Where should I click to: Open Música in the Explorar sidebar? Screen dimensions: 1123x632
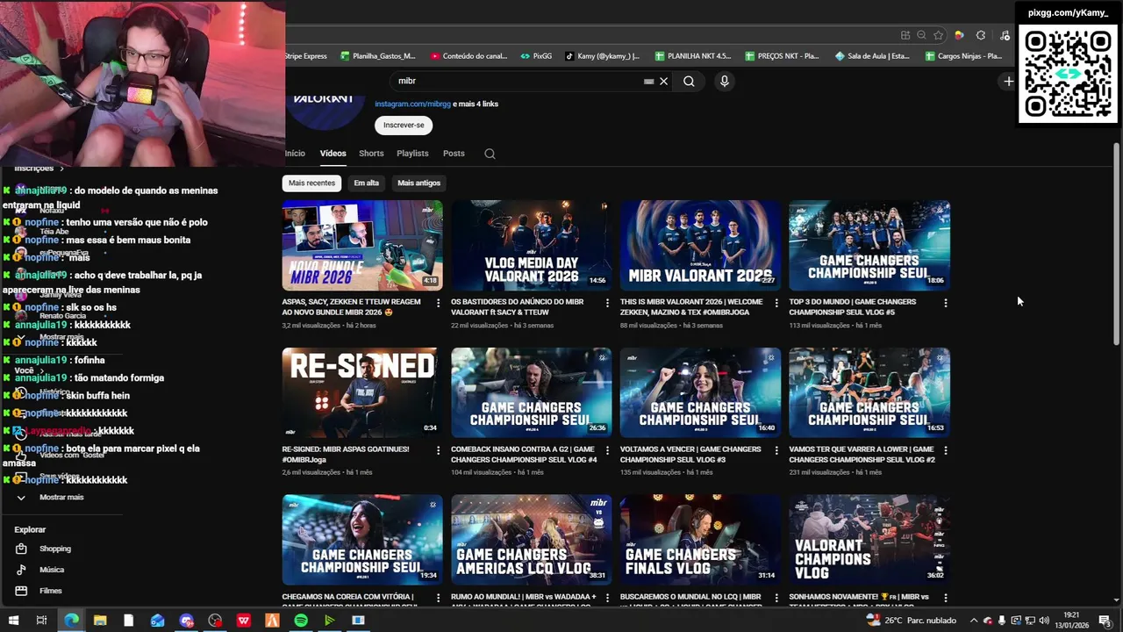[x=52, y=570]
